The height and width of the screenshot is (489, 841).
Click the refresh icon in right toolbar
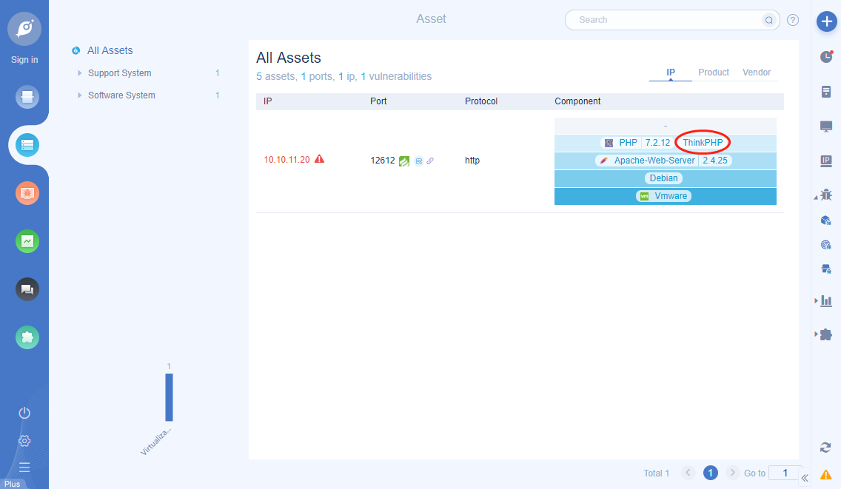[x=825, y=447]
